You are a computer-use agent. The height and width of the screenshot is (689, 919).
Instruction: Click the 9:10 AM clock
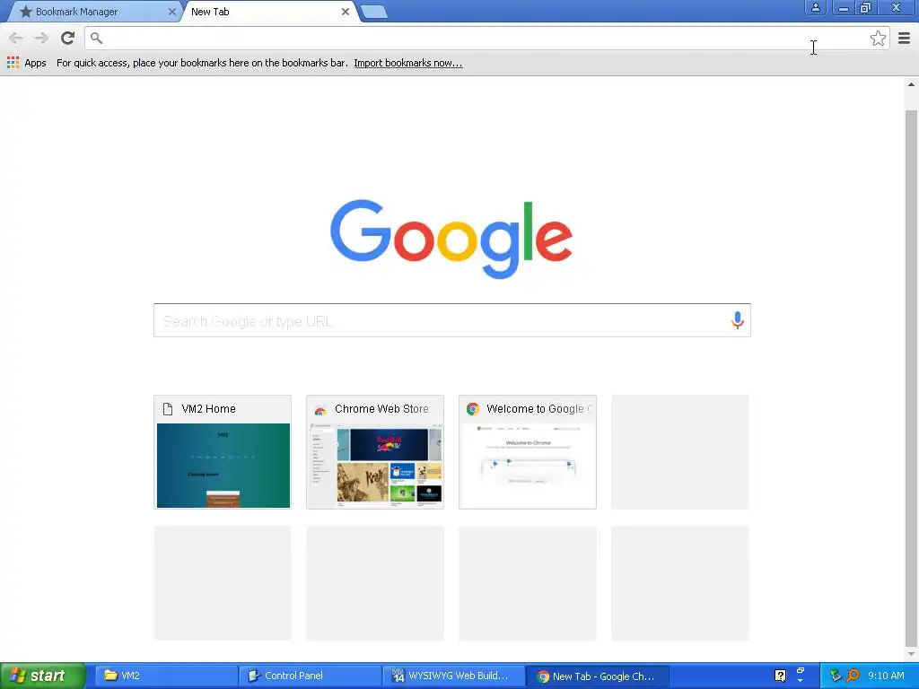(x=886, y=676)
